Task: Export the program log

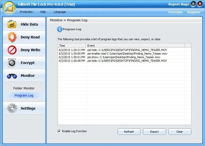Action: point(155,131)
